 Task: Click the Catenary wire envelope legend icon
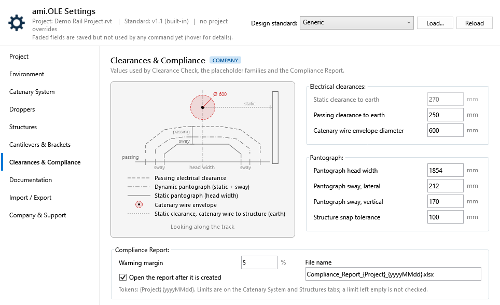coord(139,204)
